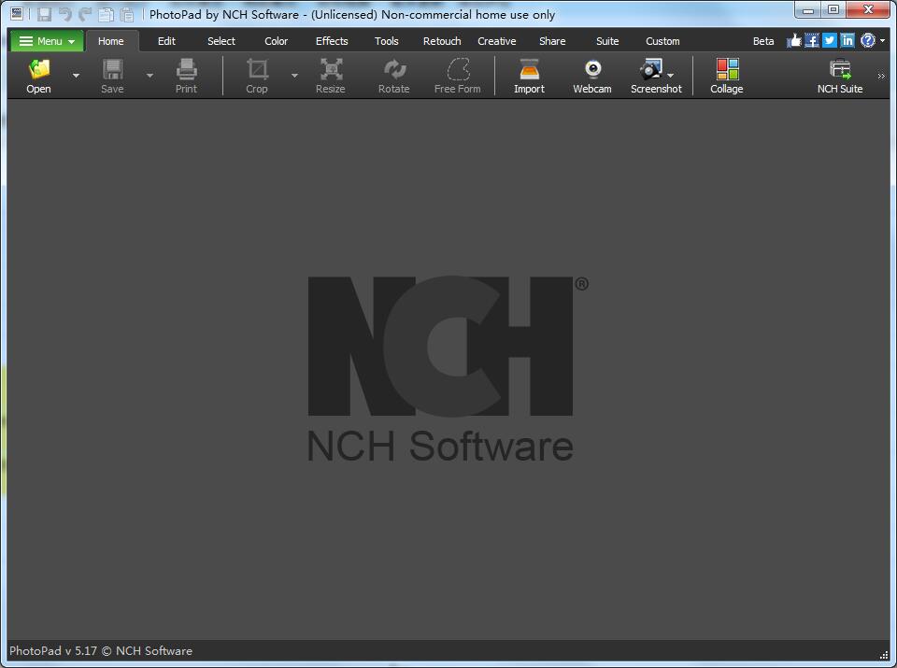Viewport: 897px width, 668px height.
Task: Open the Share tab
Action: coord(552,41)
